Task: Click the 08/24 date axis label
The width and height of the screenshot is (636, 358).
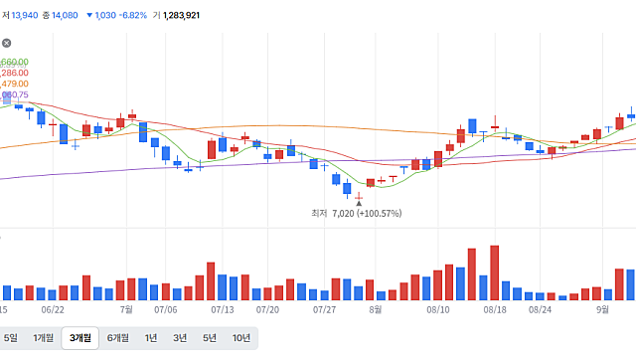Action: pyautogui.click(x=541, y=309)
